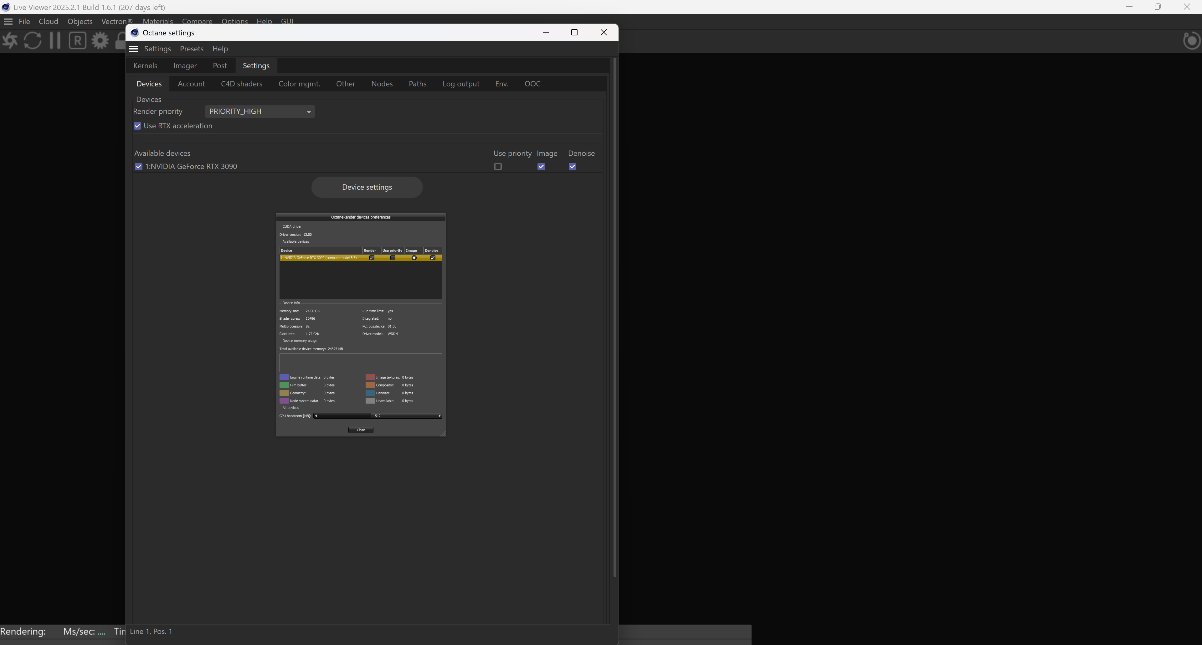The image size is (1202, 645).
Task: Uncheck Denoise for the NVIDIA GeForce RTX 3090
Action: pyautogui.click(x=573, y=167)
